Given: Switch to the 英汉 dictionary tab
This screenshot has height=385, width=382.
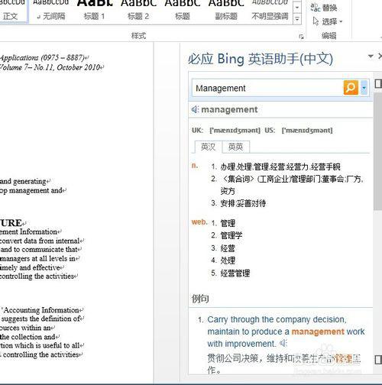Looking at the screenshot, I should pos(208,147).
